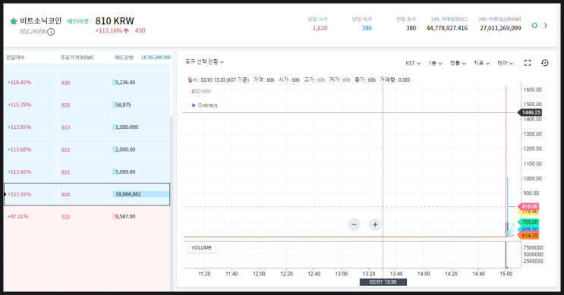The image size is (564, 295).
Task: Click the 메인마켓 market label
Action: (77, 21)
